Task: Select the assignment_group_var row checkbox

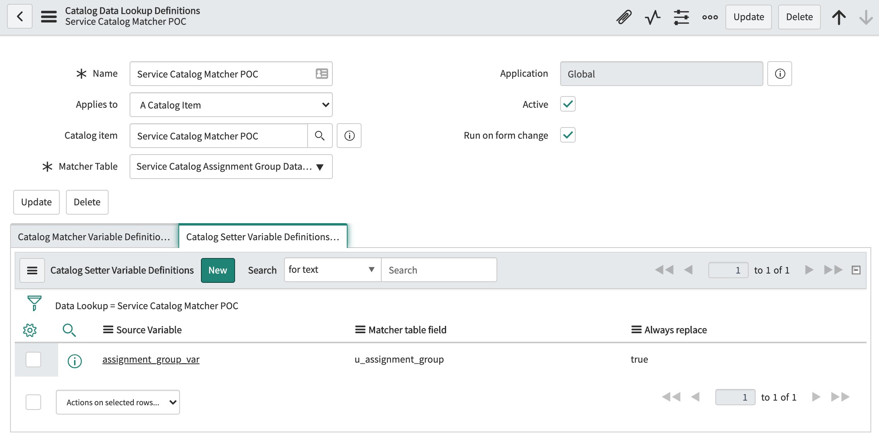Action: click(x=33, y=359)
